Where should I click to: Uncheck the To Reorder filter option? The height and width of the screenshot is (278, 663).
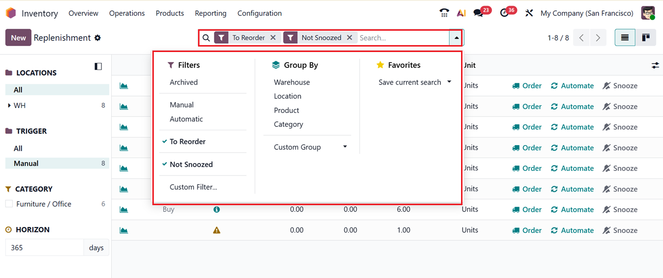click(x=187, y=142)
